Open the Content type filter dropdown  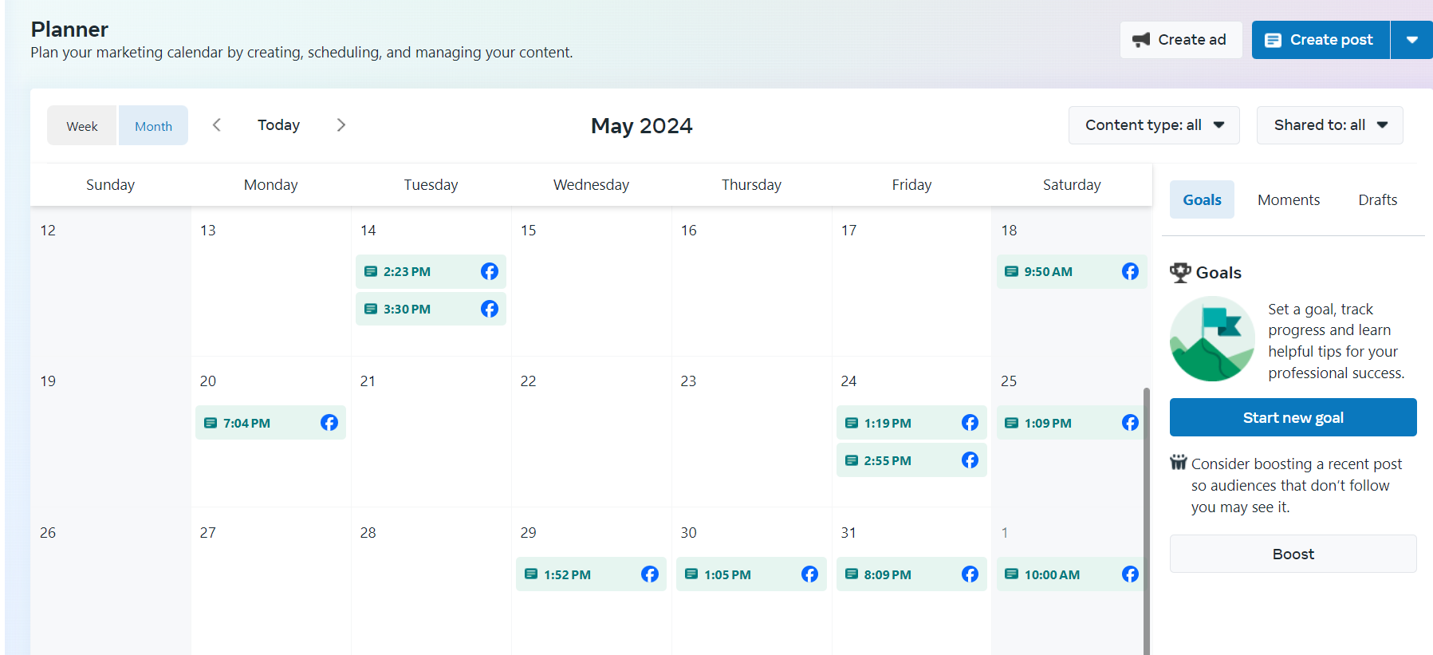1154,125
